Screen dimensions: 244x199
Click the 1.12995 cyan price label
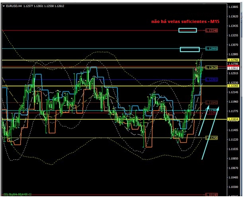[211, 49]
